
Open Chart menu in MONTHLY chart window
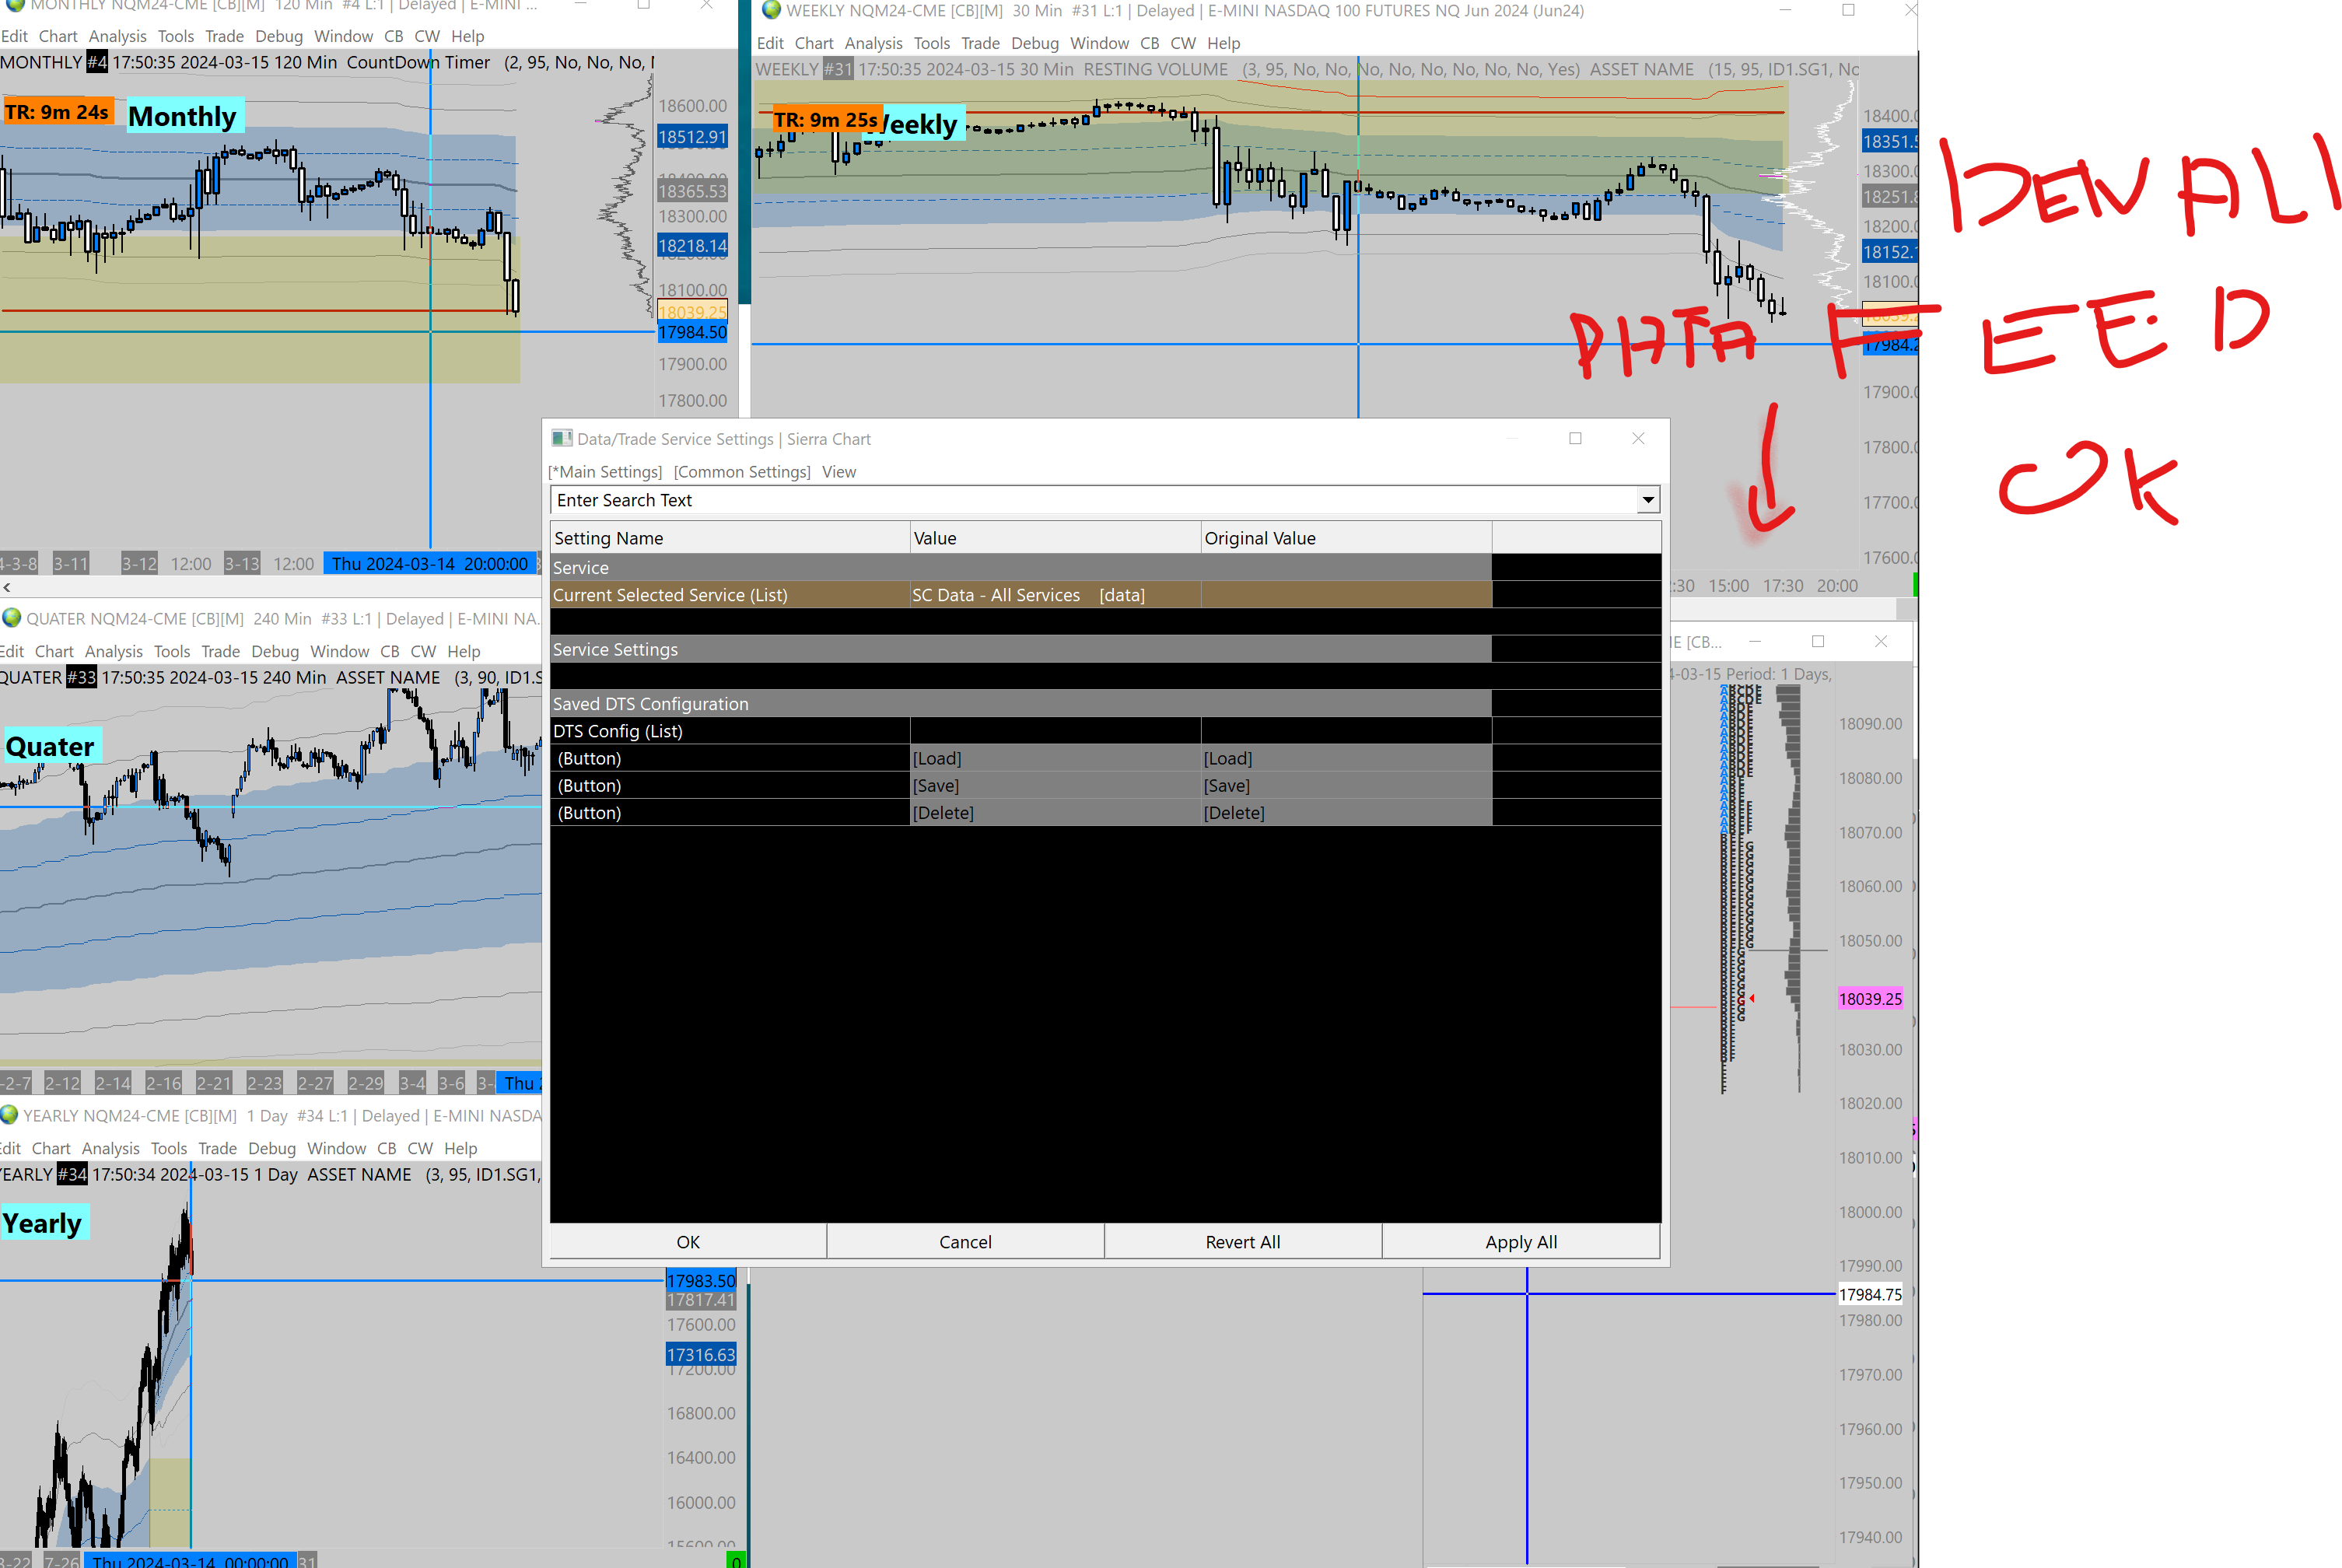pyautogui.click(x=58, y=36)
